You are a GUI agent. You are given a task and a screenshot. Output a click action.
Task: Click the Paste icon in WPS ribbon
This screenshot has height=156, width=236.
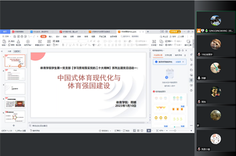tap(4, 41)
